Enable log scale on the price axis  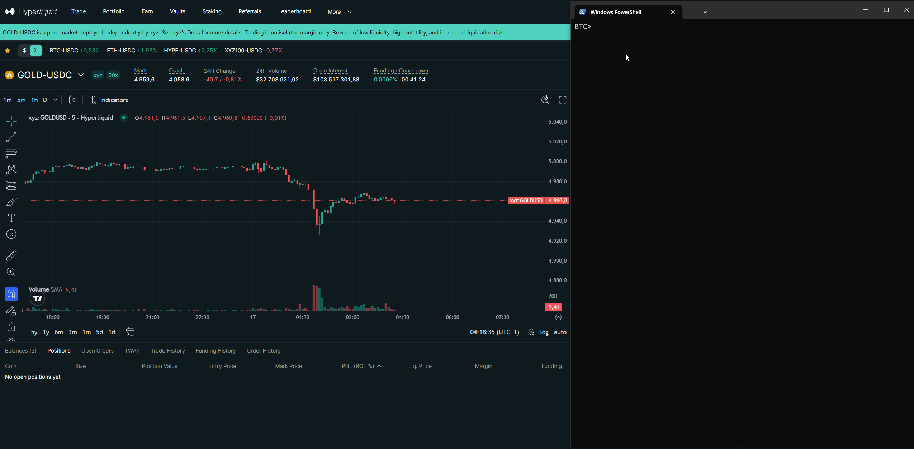(x=544, y=332)
